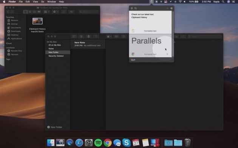Open Skype from the Dock
The width and height of the screenshot is (238, 148).
[127, 143]
